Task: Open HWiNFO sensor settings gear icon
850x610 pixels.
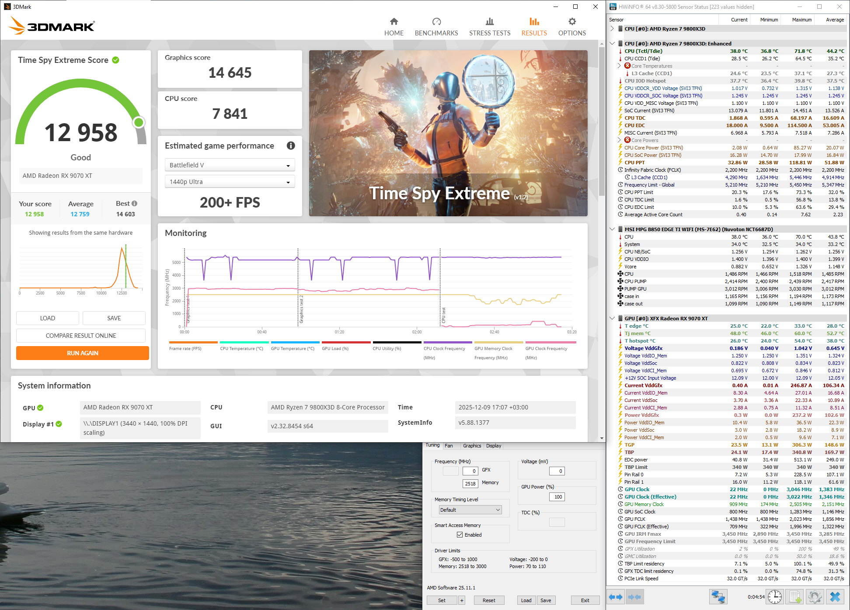Action: click(815, 597)
